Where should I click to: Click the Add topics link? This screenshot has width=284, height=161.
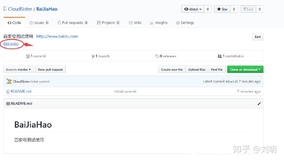[x=11, y=44]
